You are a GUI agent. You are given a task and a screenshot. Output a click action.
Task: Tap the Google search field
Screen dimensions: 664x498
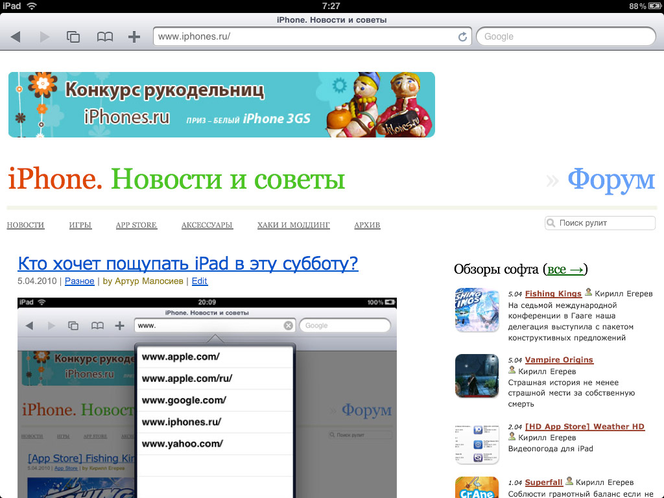point(566,36)
